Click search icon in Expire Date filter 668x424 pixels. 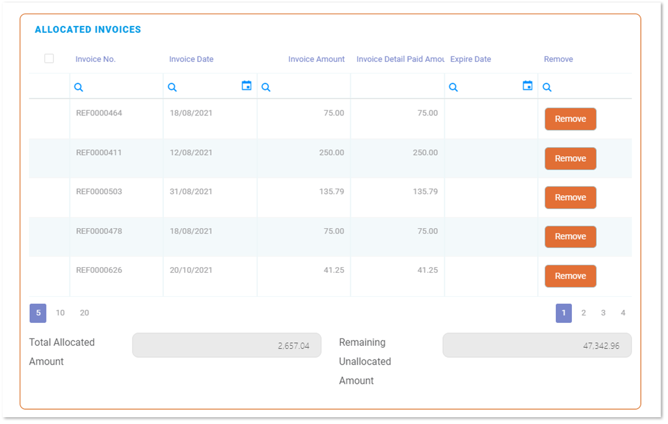454,87
